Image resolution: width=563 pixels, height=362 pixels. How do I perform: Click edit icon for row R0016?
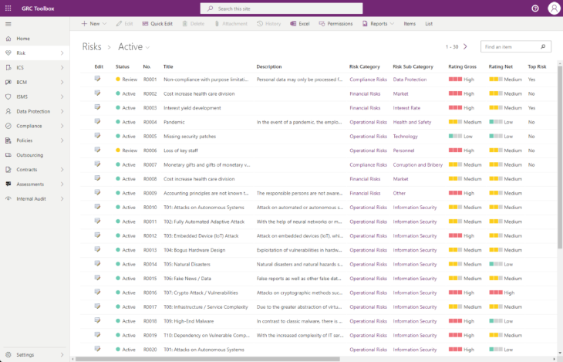tap(97, 293)
